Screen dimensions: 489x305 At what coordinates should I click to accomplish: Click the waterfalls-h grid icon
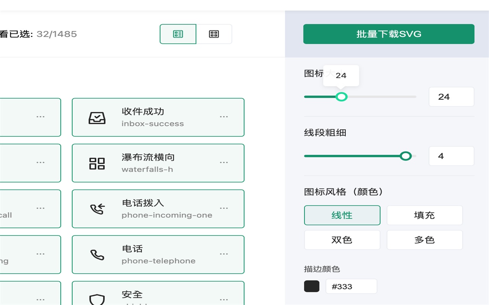click(x=97, y=163)
